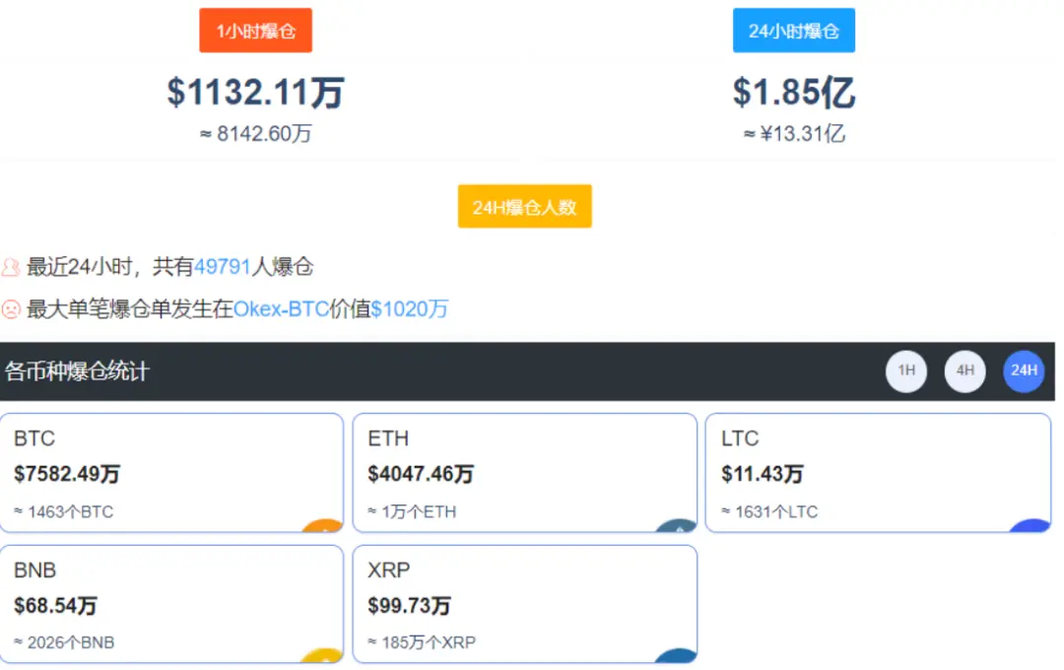The width and height of the screenshot is (1064, 670).
Task: Open the 1小时爆仓 orange tab
Action: 255,31
